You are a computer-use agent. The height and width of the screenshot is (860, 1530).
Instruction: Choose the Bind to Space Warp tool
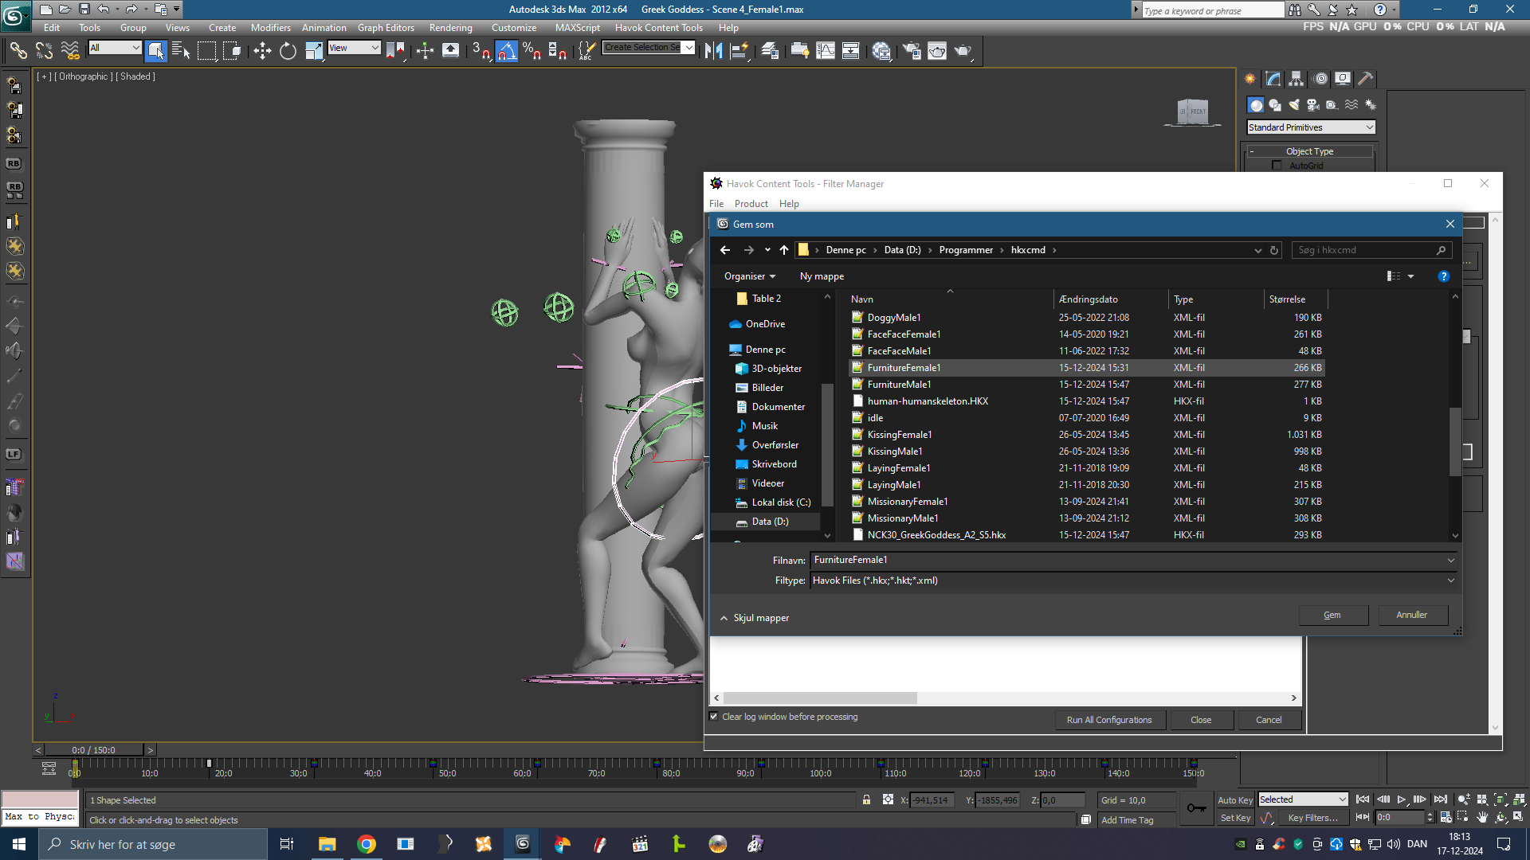[70, 51]
